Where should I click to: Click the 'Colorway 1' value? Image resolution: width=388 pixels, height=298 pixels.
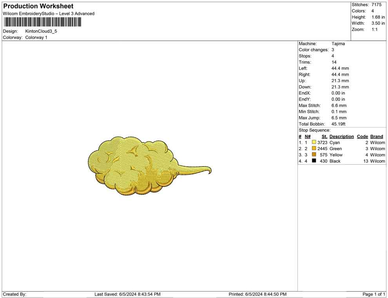(x=36, y=38)
